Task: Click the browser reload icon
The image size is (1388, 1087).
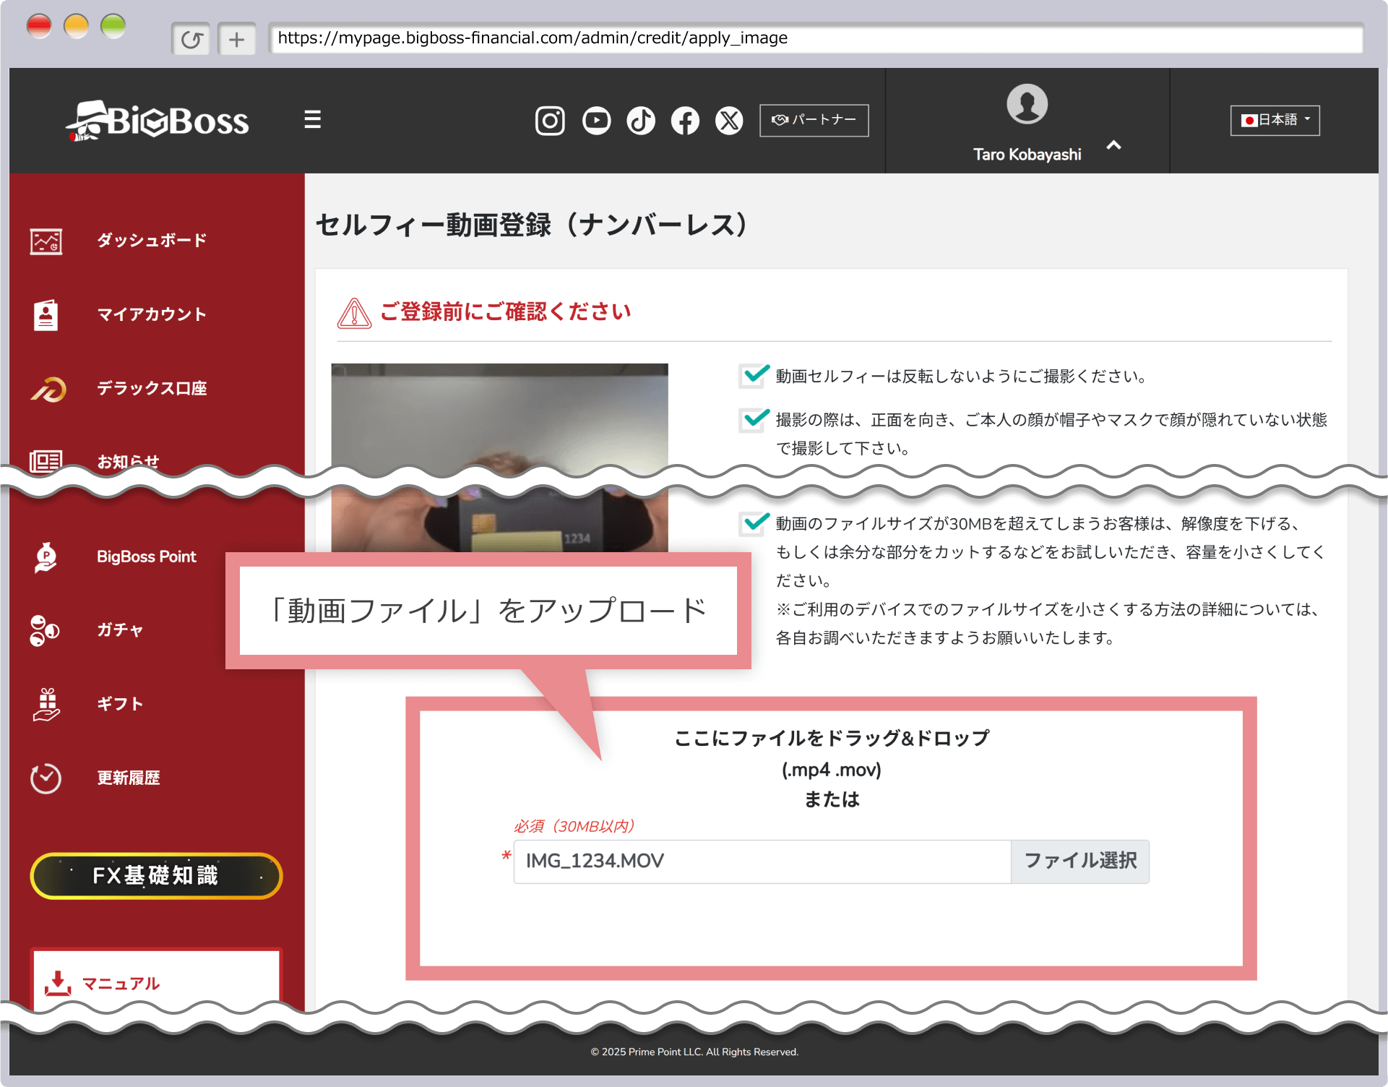Action: click(x=191, y=39)
